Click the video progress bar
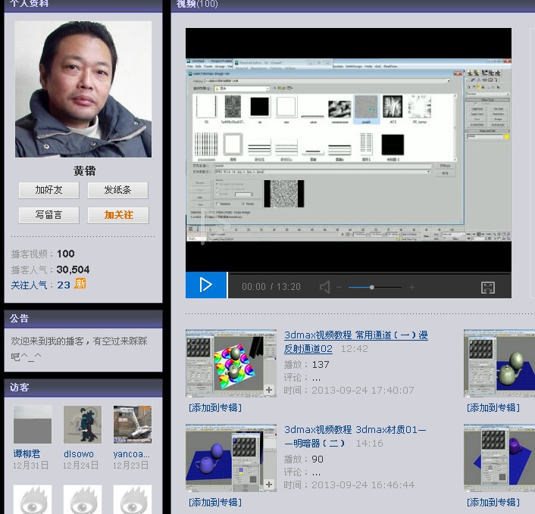This screenshot has height=514, width=535. click(x=370, y=273)
